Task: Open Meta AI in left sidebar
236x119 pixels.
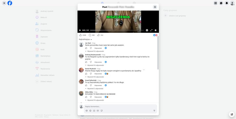Action: pyautogui.click(x=44, y=17)
